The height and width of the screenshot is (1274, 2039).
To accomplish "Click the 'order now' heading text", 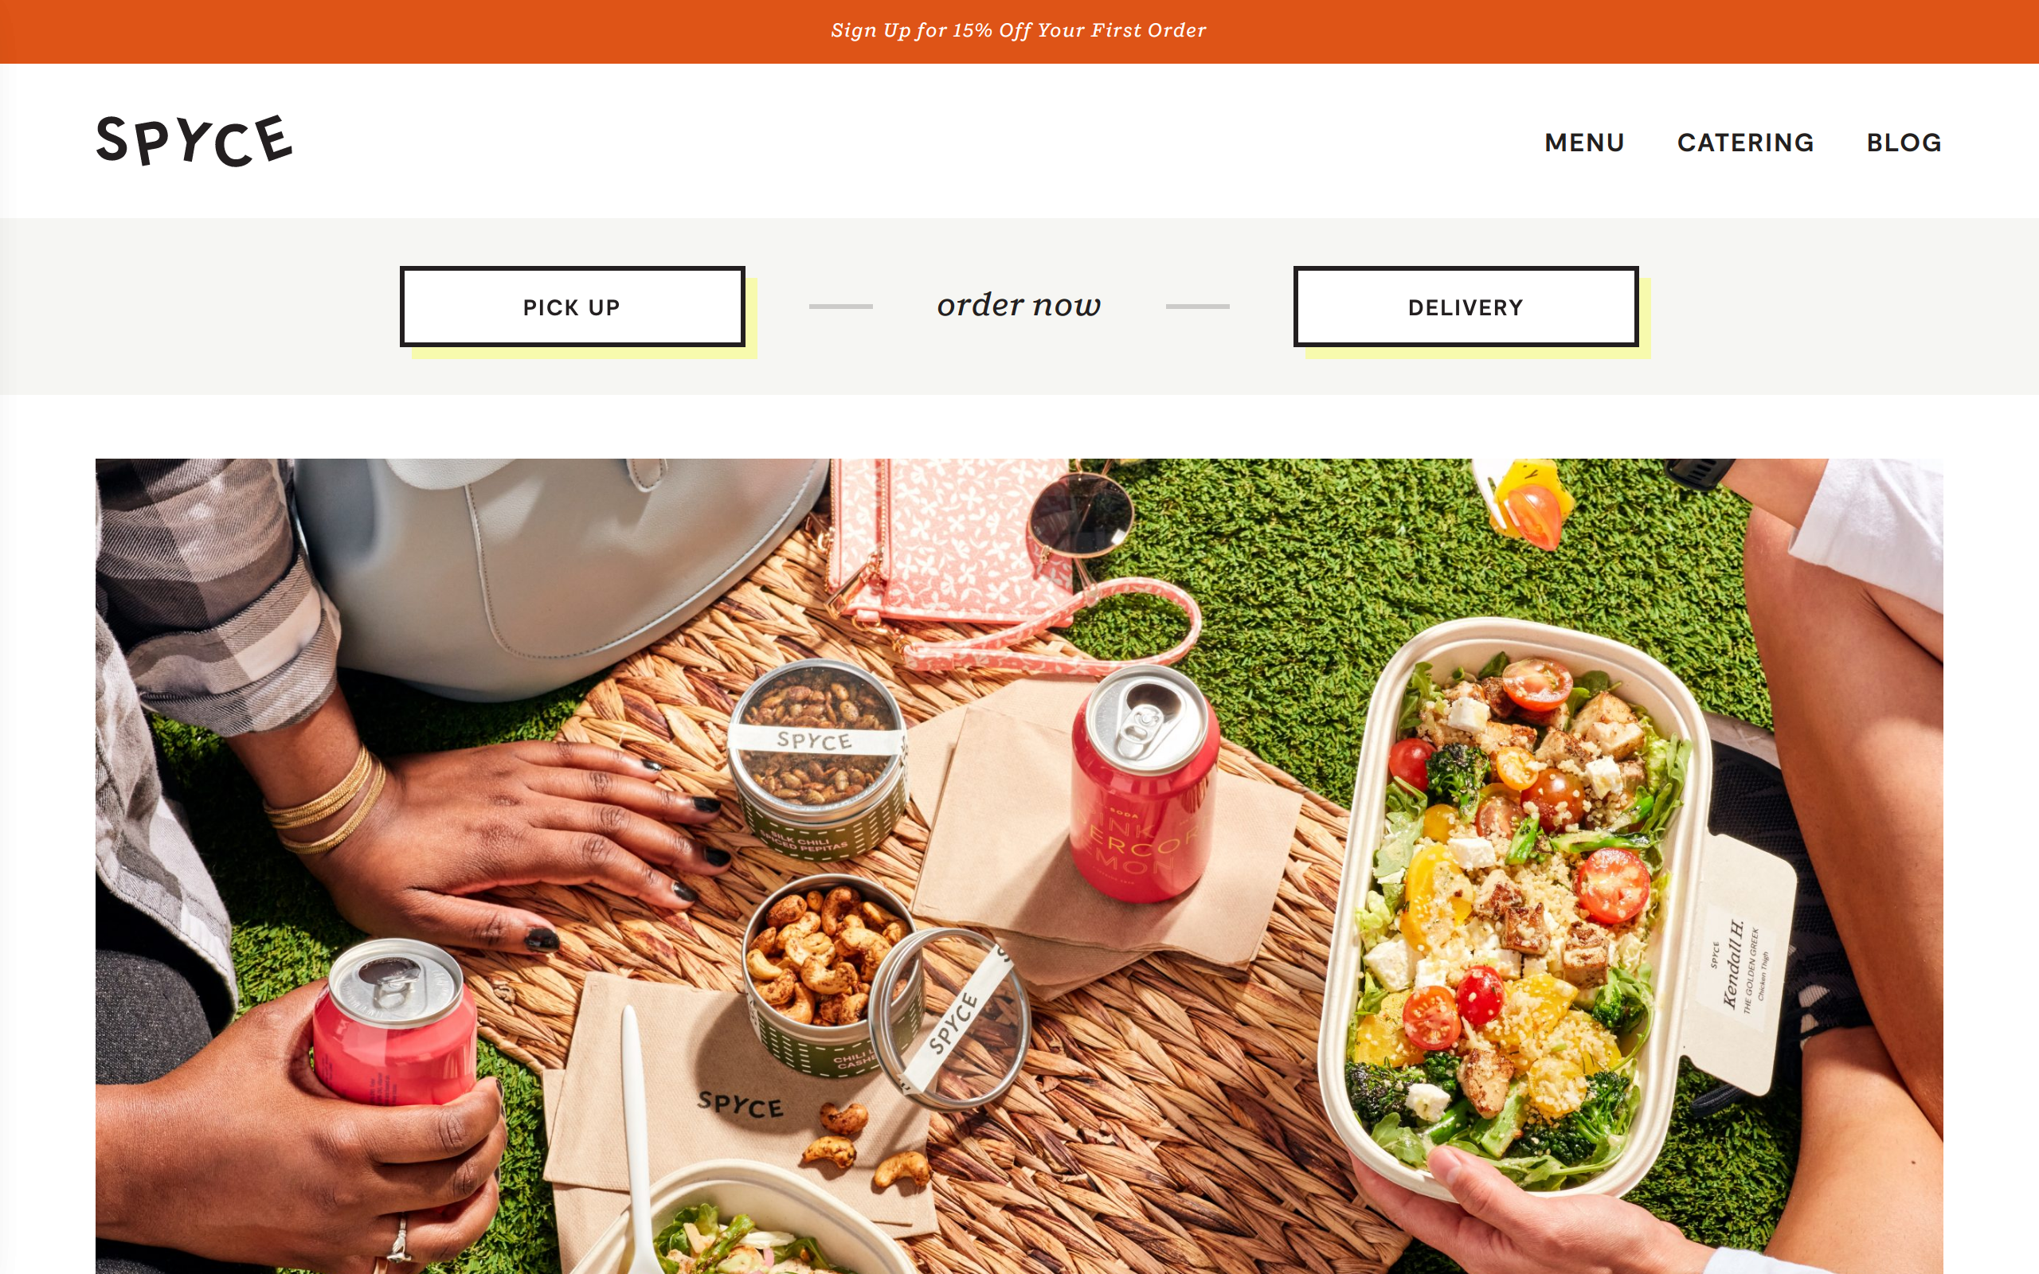I will pos(1019,304).
